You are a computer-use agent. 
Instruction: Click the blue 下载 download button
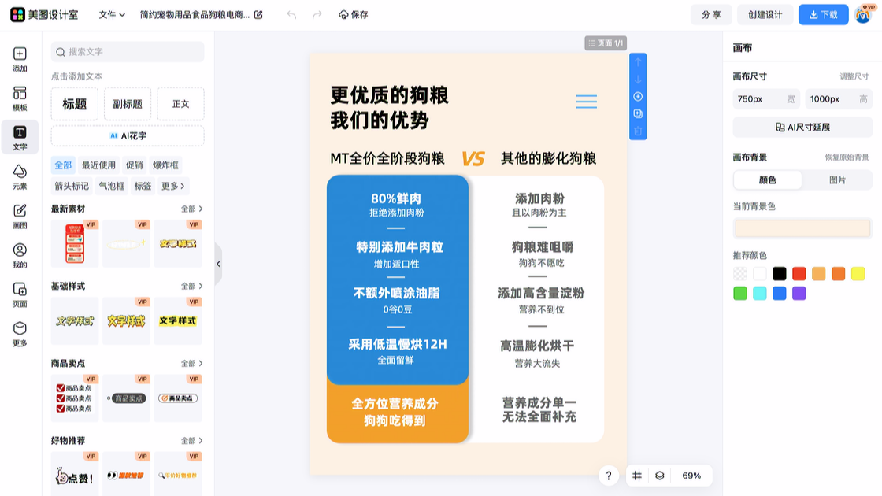click(823, 15)
